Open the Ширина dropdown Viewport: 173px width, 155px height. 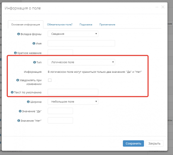click(73, 102)
